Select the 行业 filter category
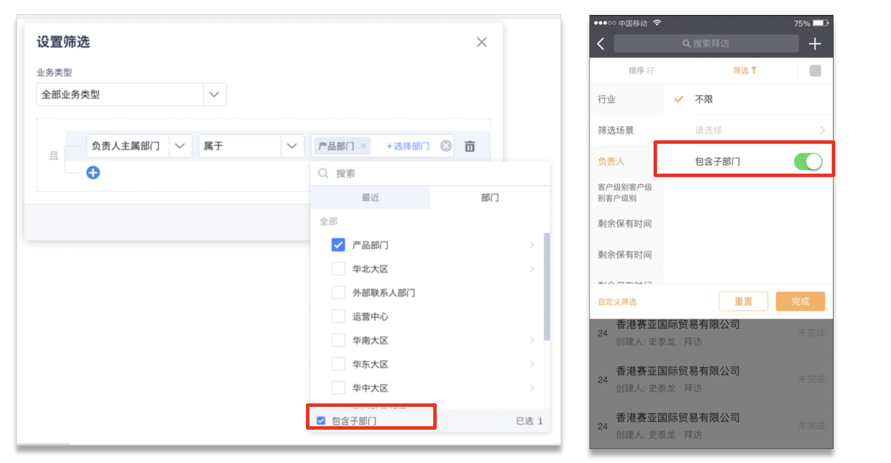The image size is (891, 463). point(626,100)
